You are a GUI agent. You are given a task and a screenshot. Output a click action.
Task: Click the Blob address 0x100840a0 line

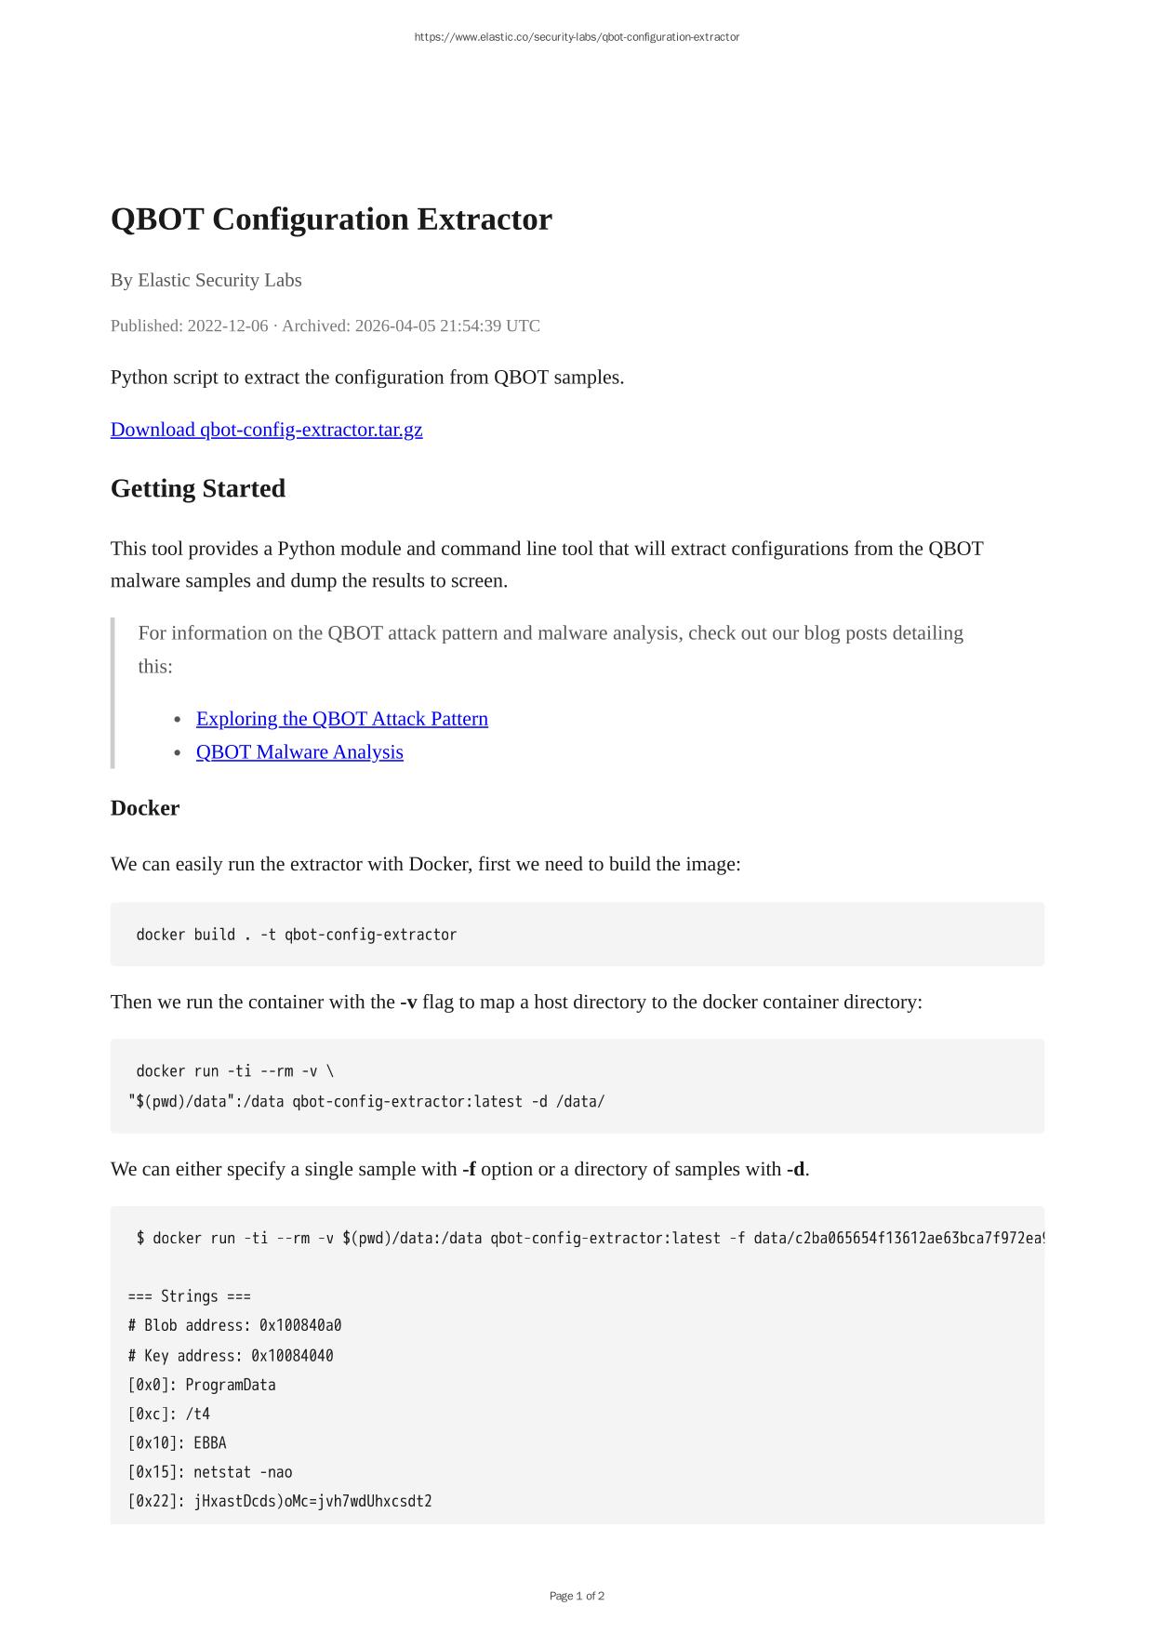pyautogui.click(x=234, y=1325)
